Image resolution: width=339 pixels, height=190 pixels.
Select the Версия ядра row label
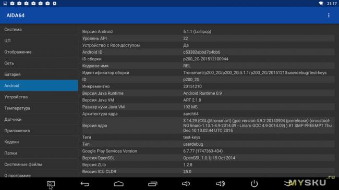tap(94, 125)
